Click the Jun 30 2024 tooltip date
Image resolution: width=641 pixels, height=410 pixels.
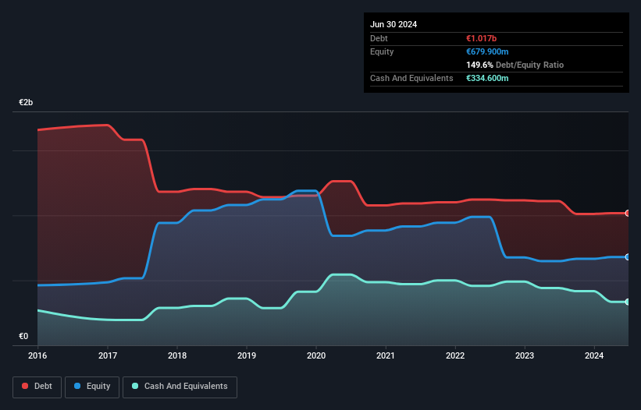pos(394,24)
